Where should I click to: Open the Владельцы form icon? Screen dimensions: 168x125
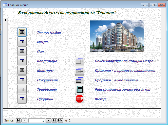coord(22,61)
